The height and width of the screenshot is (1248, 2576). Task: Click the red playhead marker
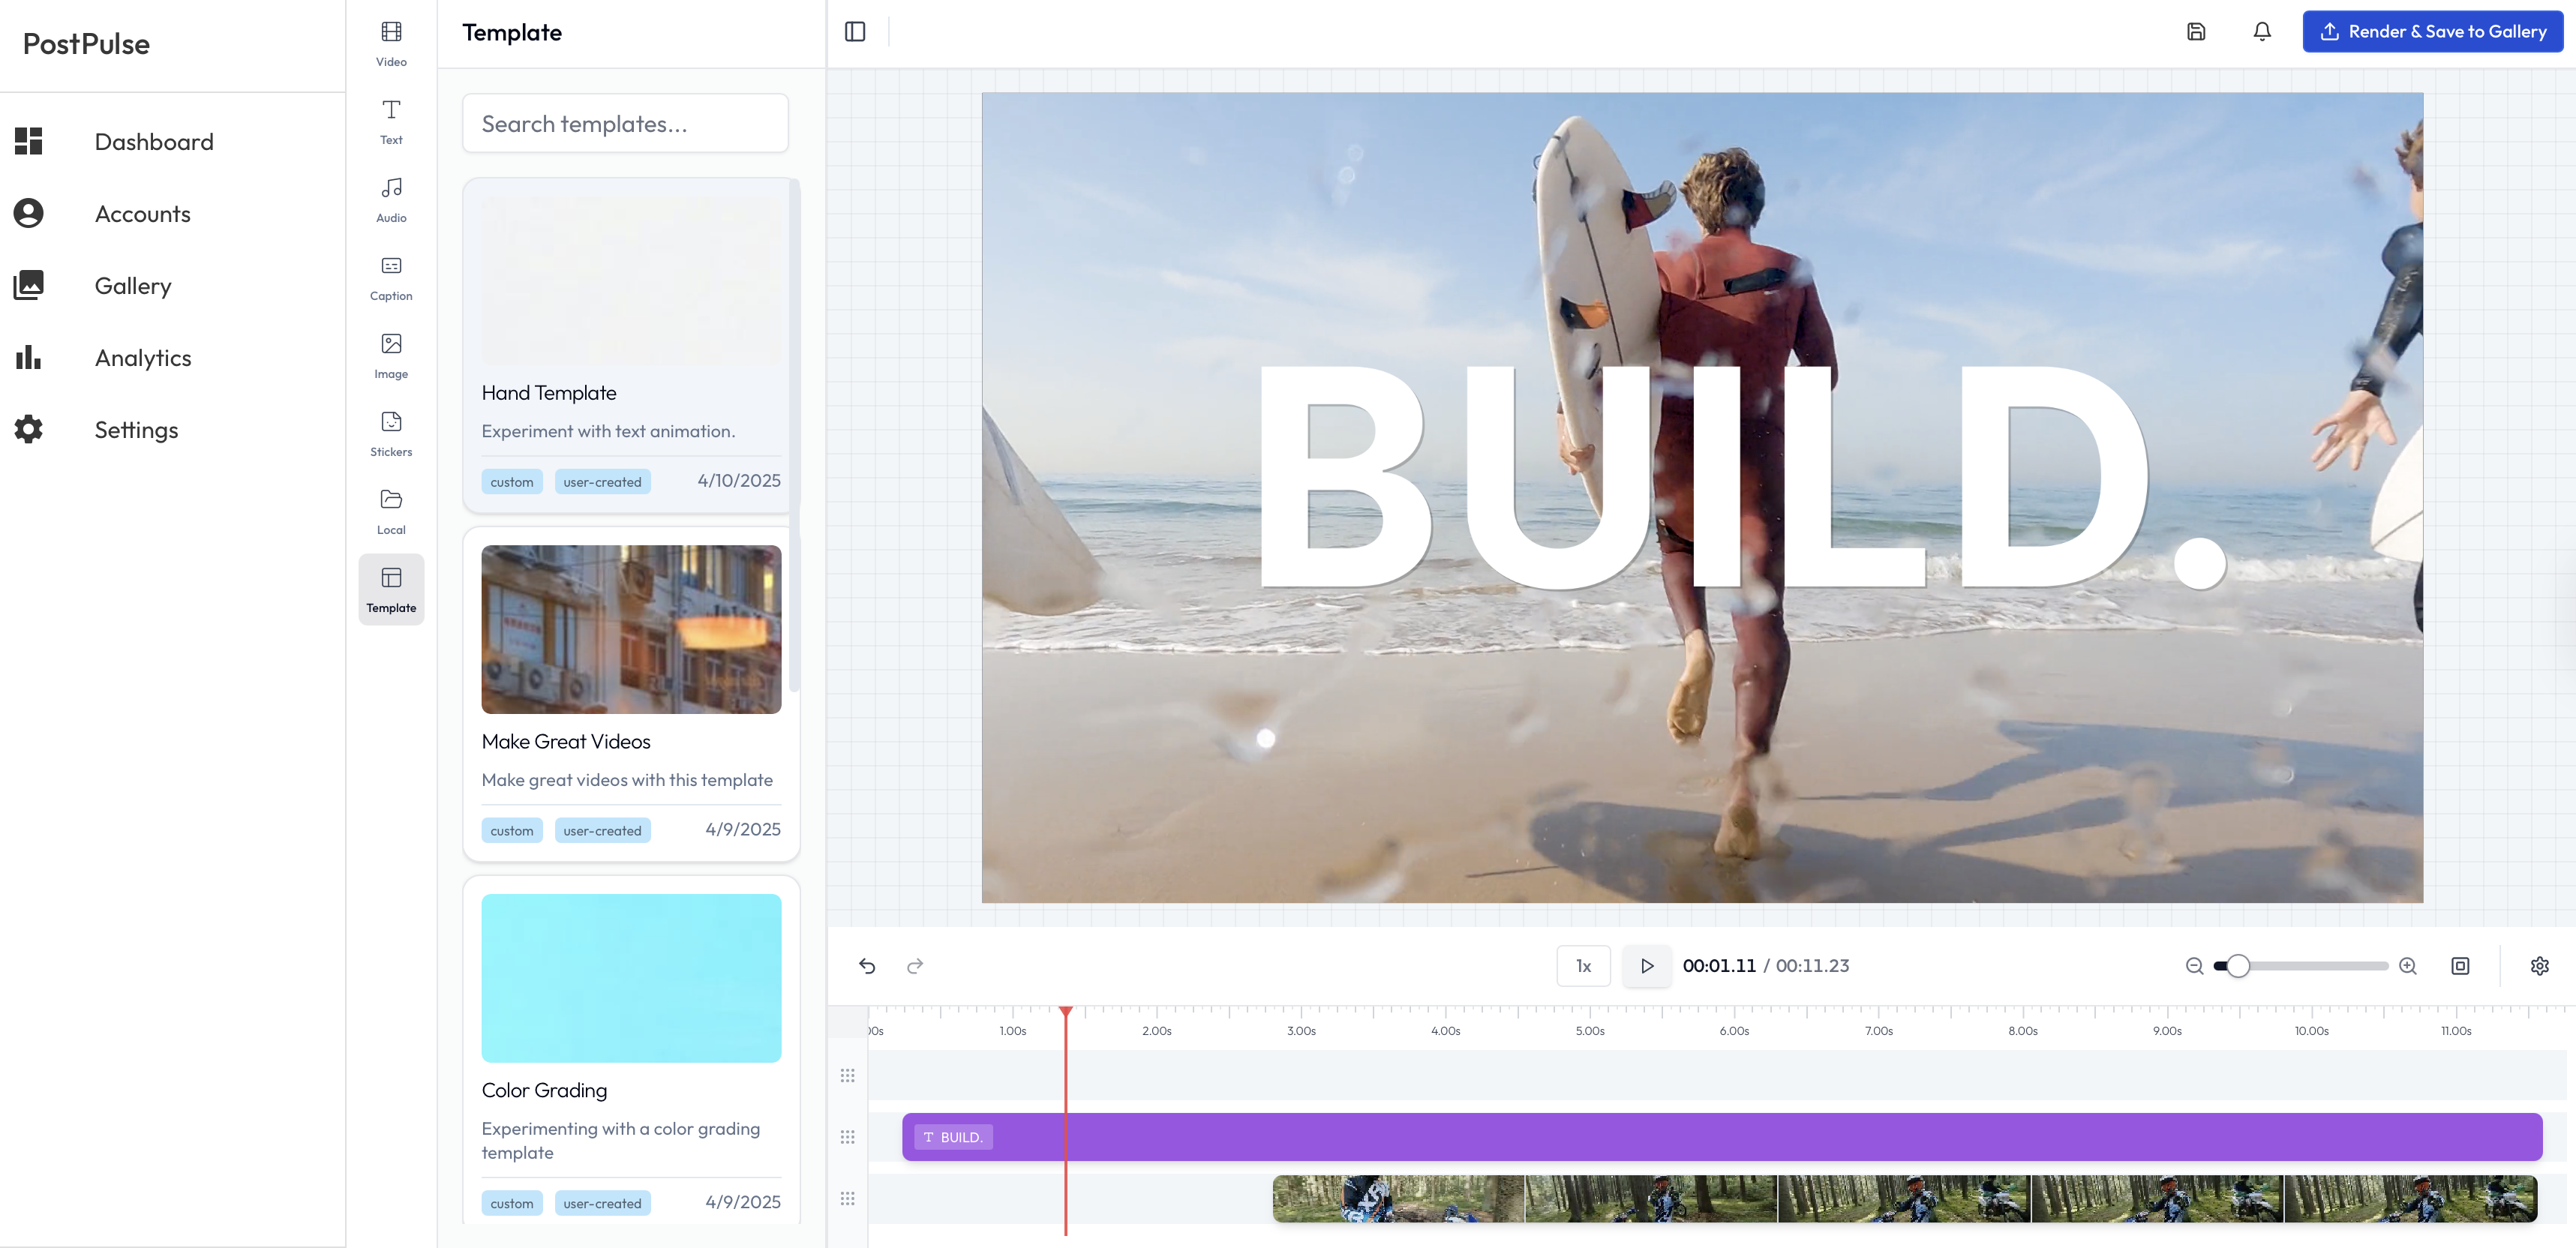pos(1066,1013)
